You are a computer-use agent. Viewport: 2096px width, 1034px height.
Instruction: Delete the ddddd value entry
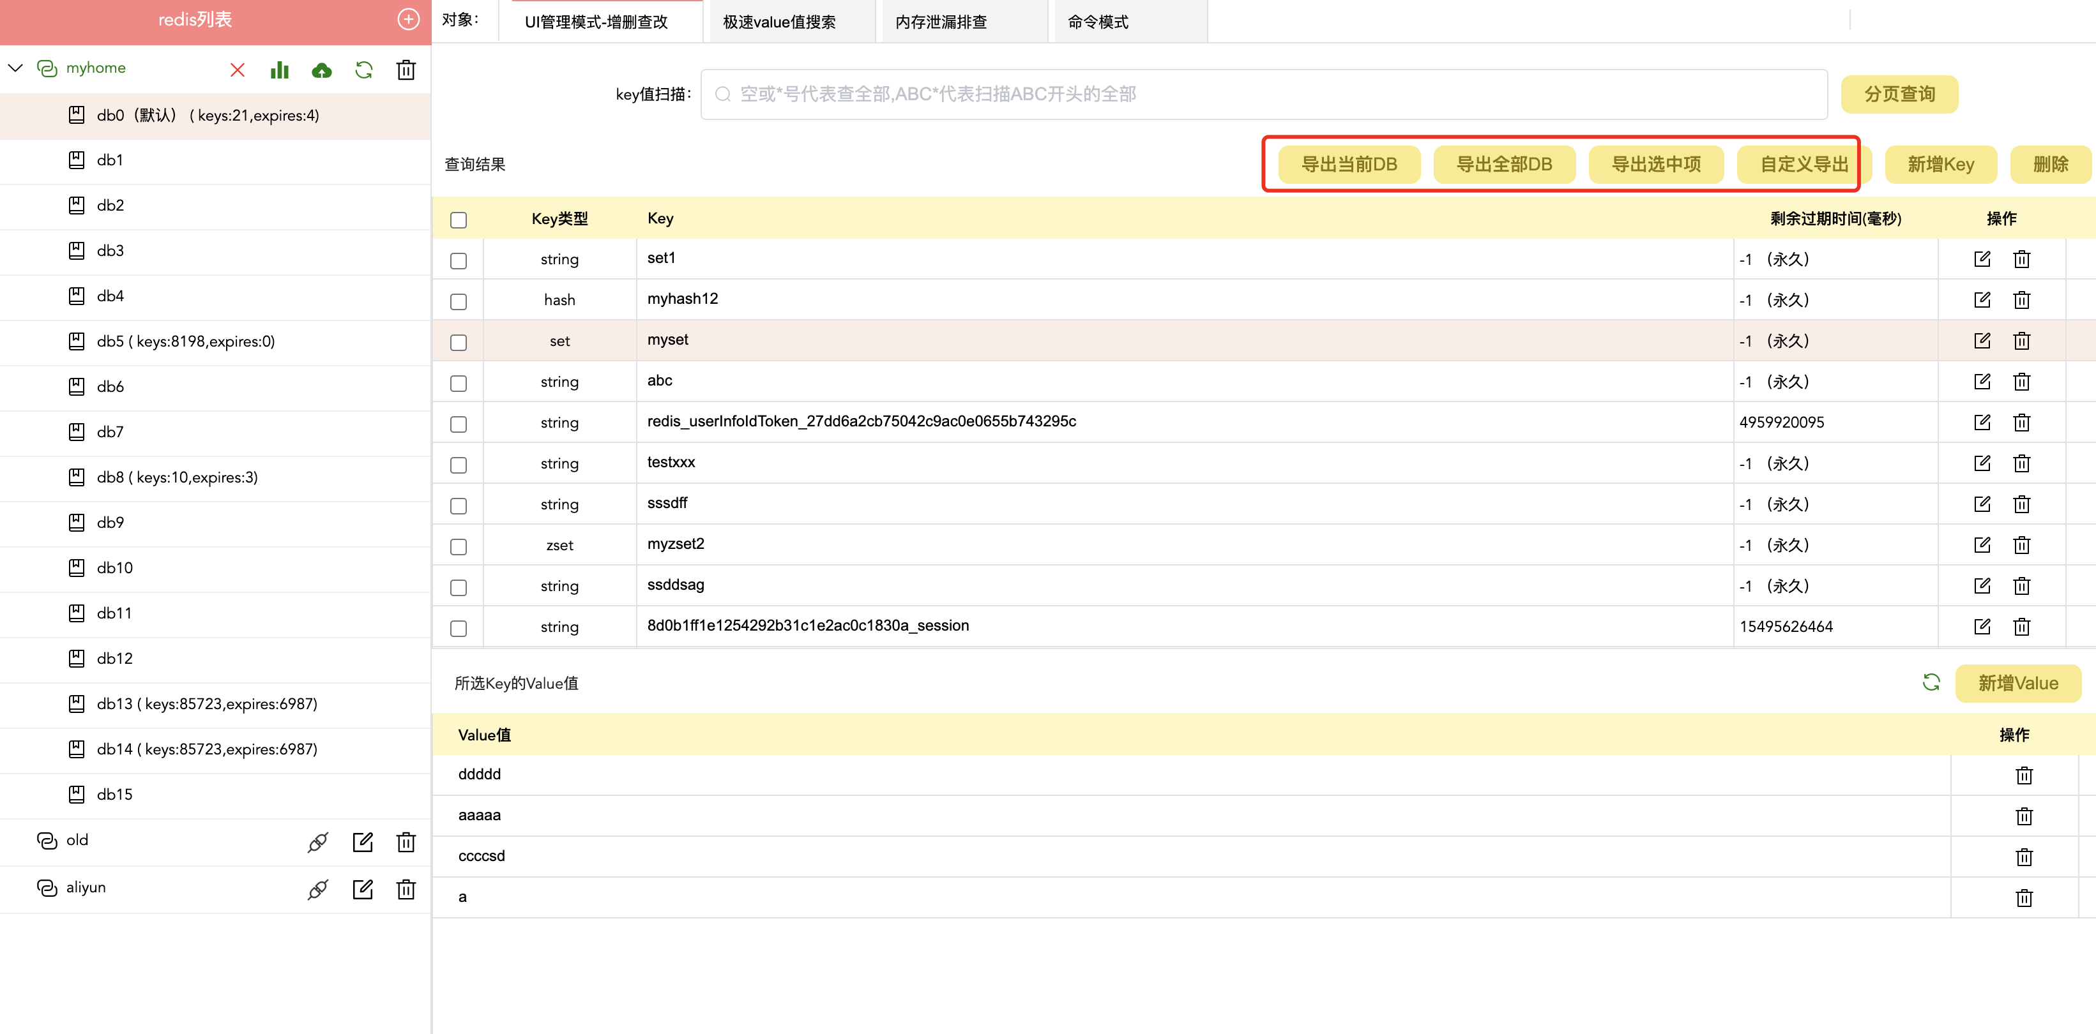pos(2024,775)
